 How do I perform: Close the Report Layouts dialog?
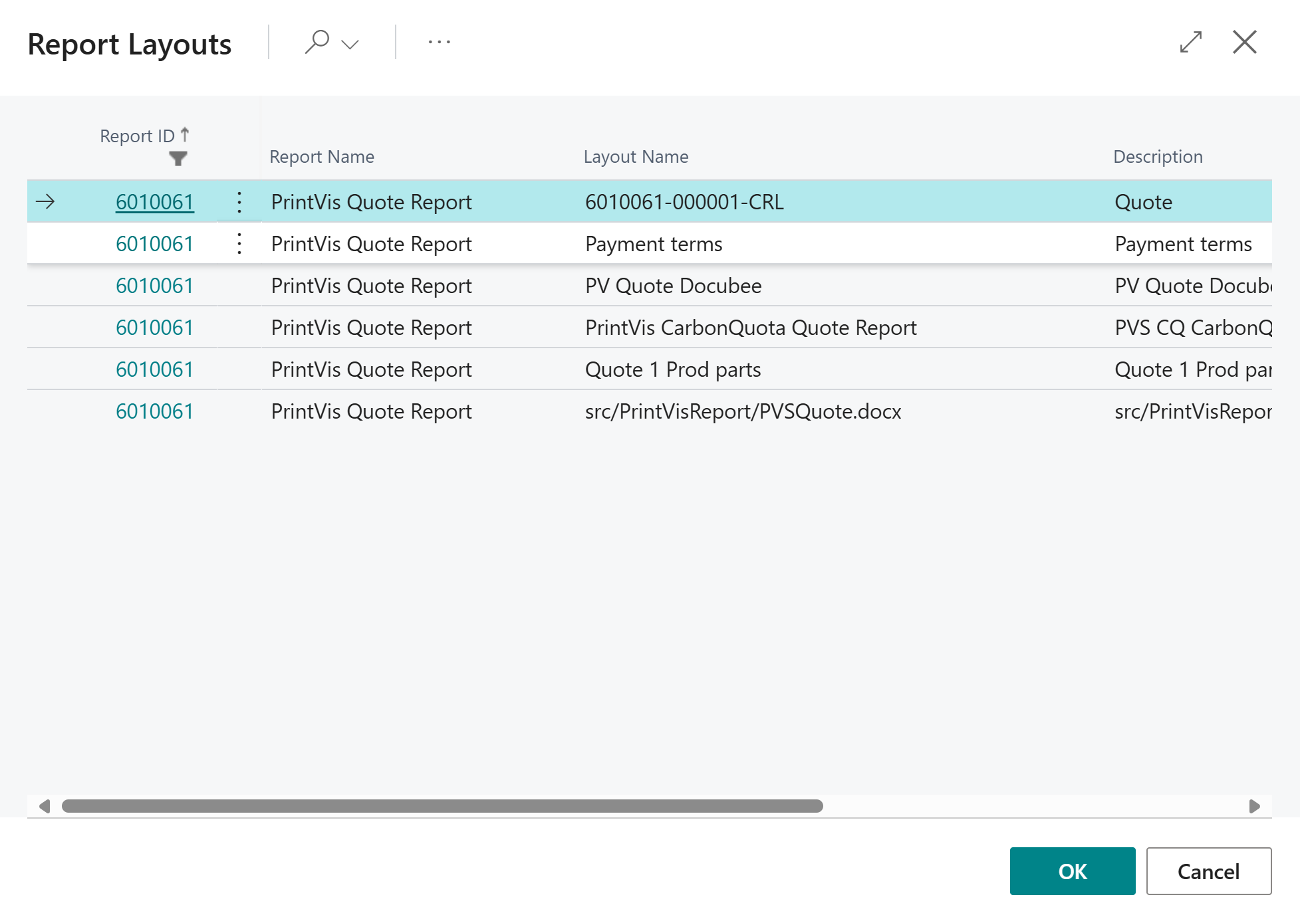[1244, 42]
